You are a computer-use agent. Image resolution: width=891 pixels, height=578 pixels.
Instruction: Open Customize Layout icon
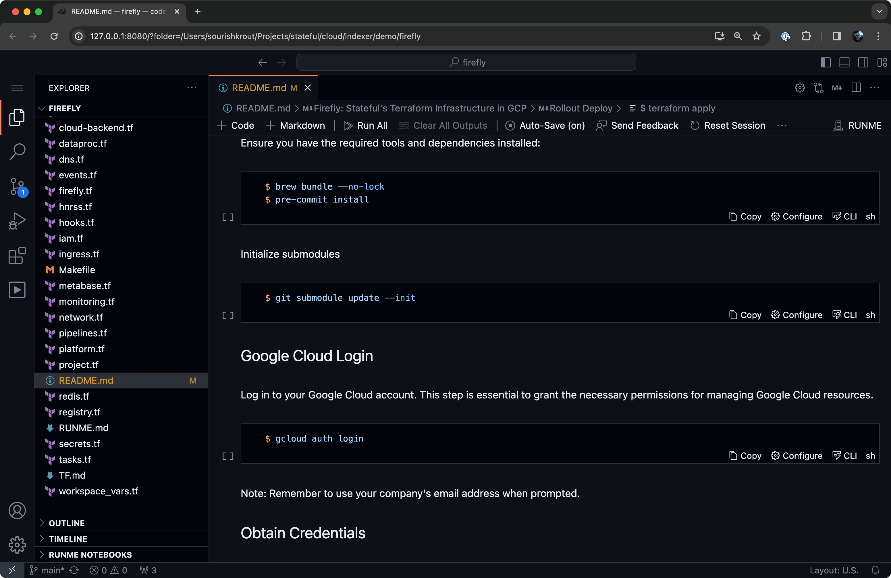coord(882,62)
